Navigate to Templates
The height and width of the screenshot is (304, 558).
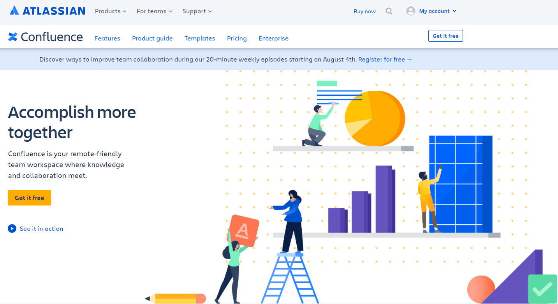200,38
